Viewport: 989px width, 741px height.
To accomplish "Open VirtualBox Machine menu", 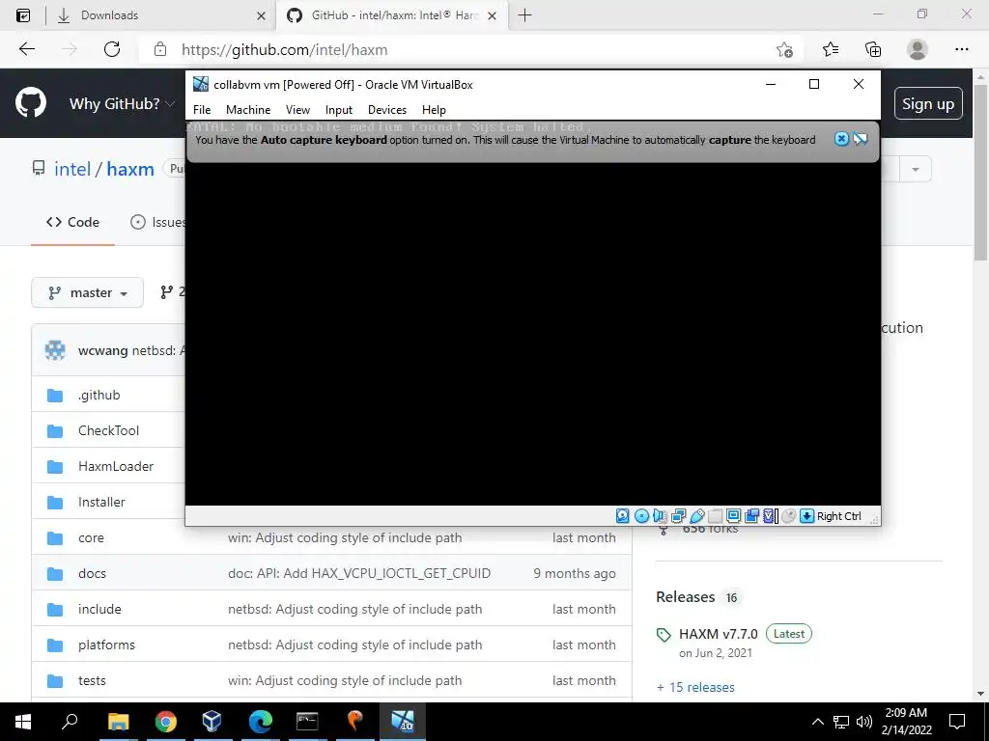I will (x=248, y=110).
